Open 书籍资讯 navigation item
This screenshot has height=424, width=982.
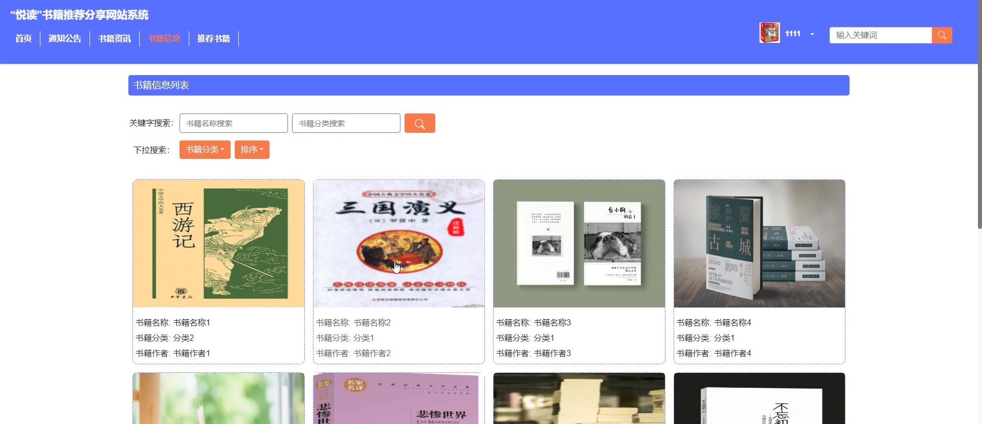coord(115,38)
